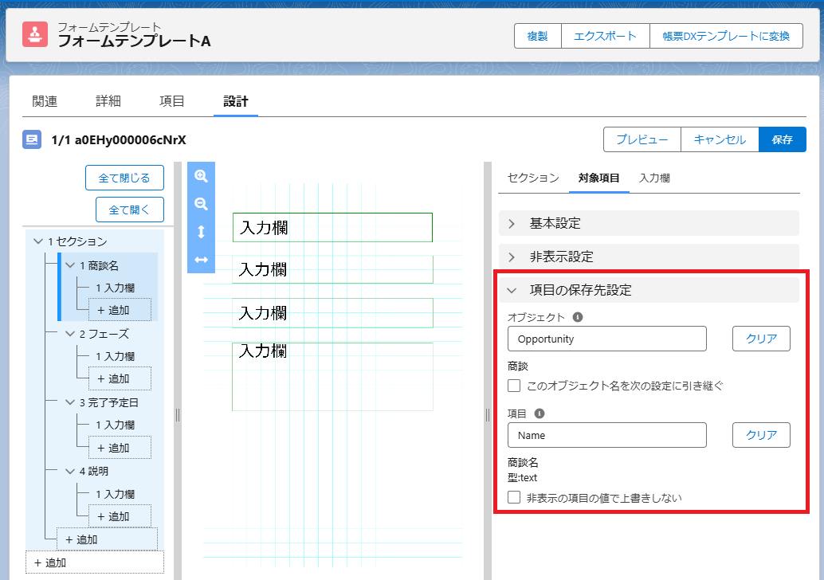
Task: Click the zoom out magnifier icon
Action: point(201,203)
